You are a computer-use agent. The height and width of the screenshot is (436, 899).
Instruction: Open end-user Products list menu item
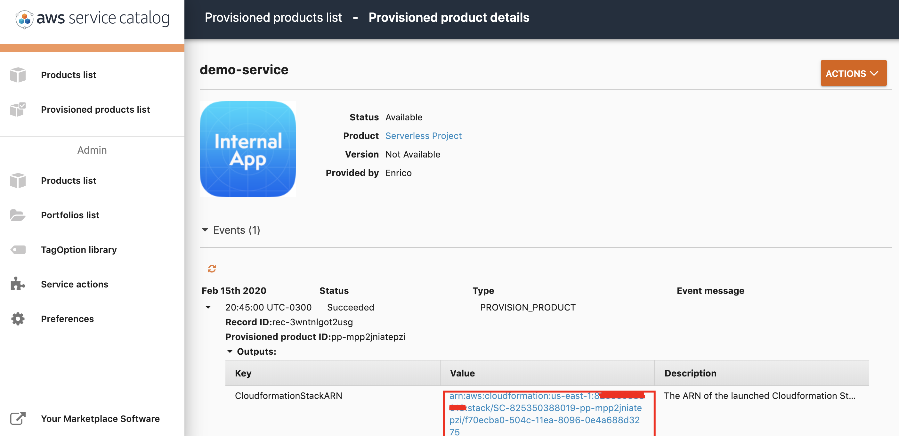click(69, 75)
